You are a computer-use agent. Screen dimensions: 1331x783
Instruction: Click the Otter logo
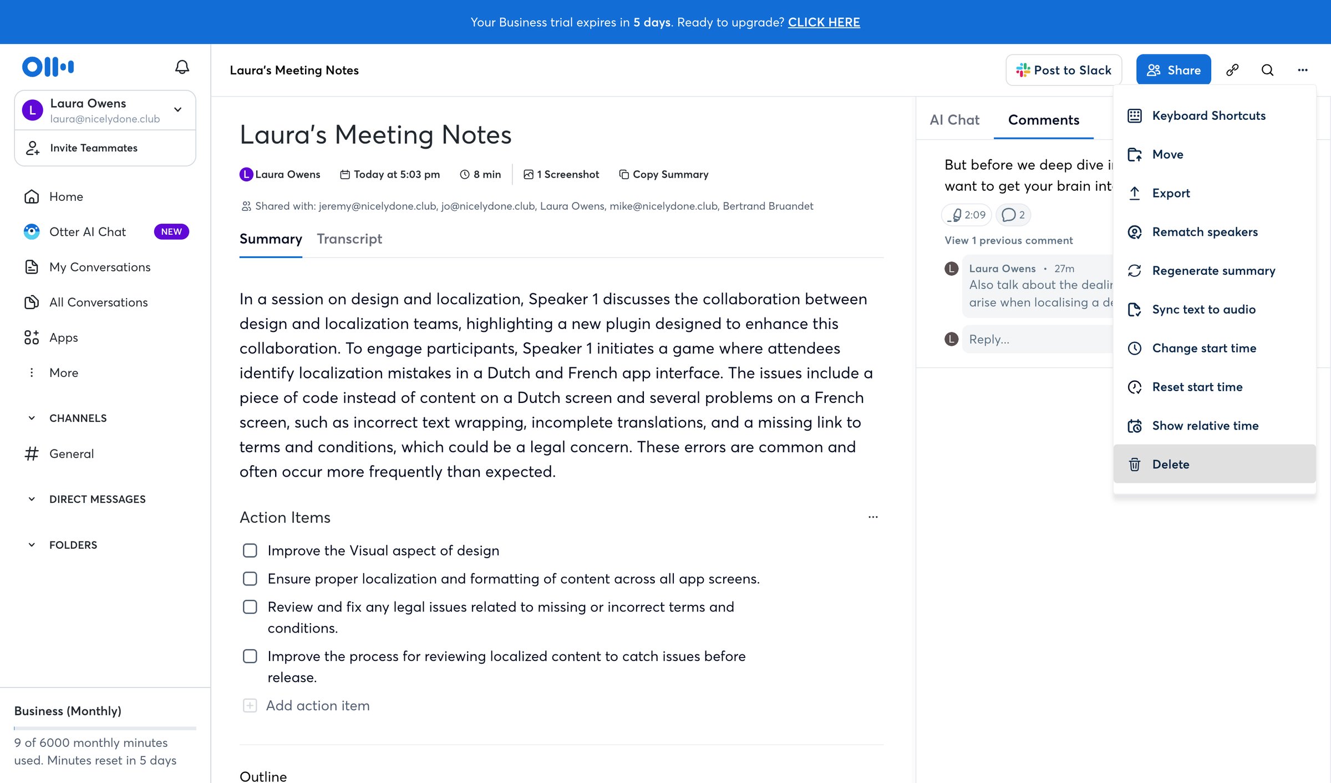(48, 67)
